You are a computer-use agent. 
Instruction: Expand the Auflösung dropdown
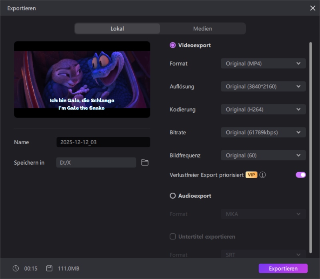click(263, 86)
